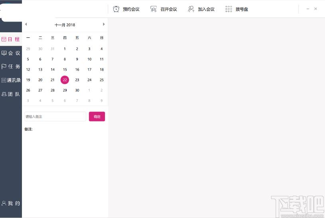
Task: Click the 请输入备注 note input field
Action: click(x=55, y=116)
